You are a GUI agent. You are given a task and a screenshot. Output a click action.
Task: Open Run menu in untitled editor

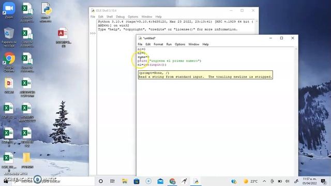tap(169, 44)
